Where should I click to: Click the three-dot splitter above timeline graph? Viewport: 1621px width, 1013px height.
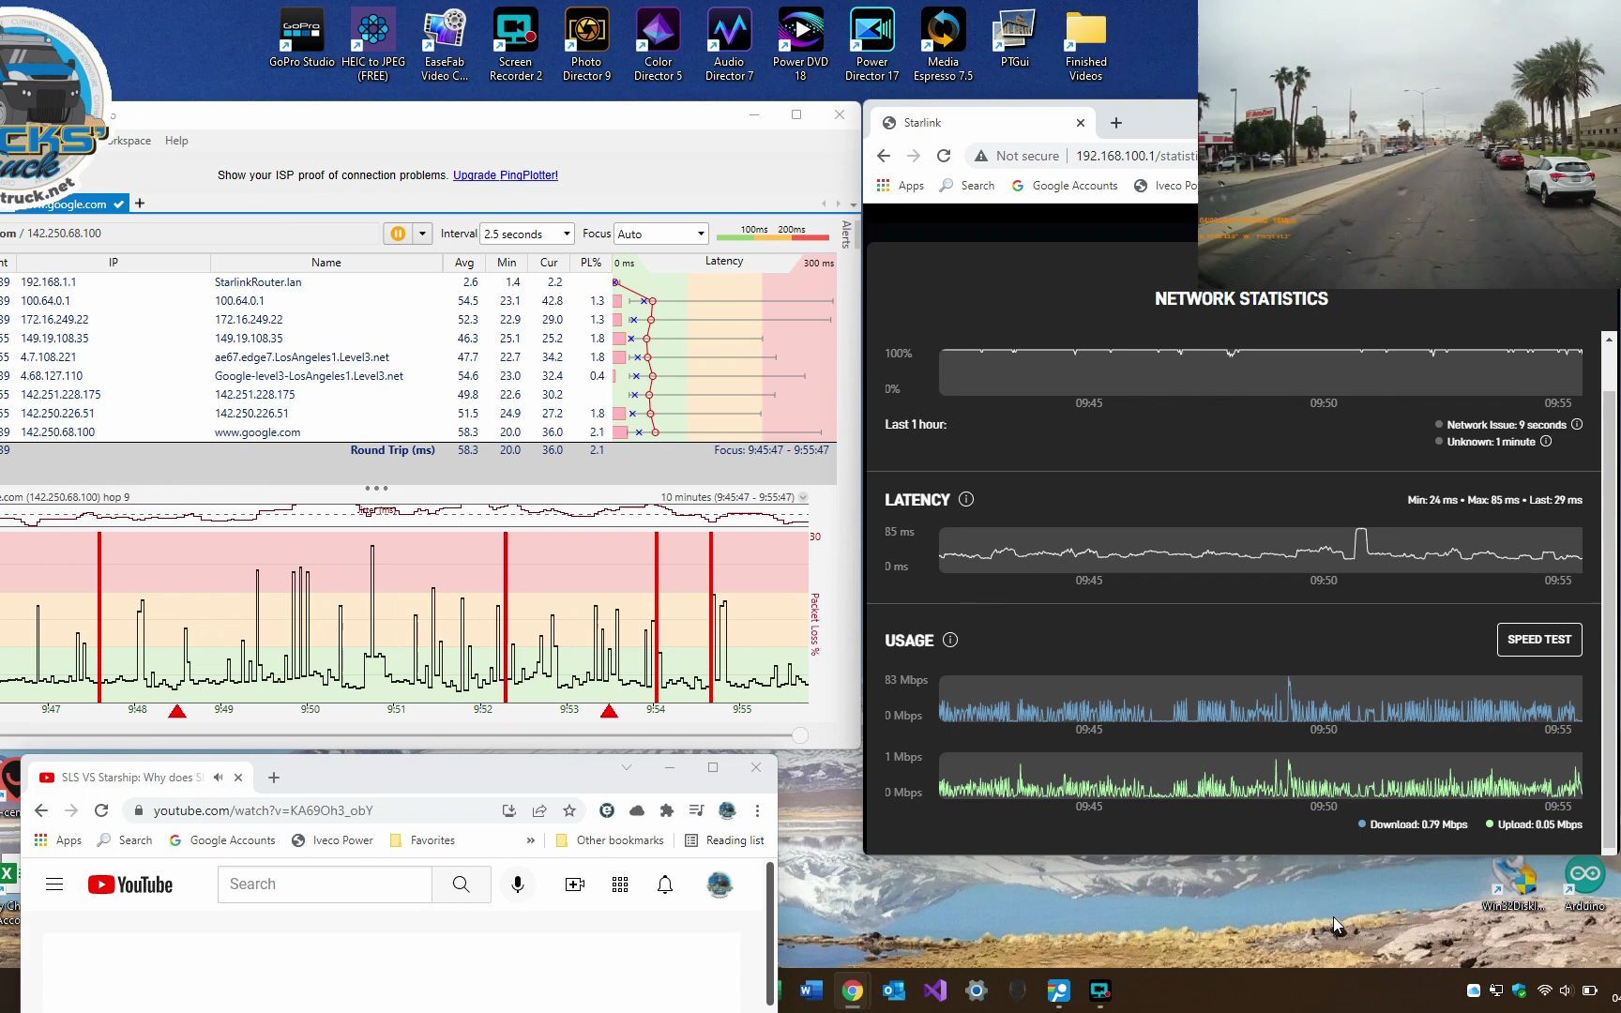pyautogui.click(x=376, y=488)
